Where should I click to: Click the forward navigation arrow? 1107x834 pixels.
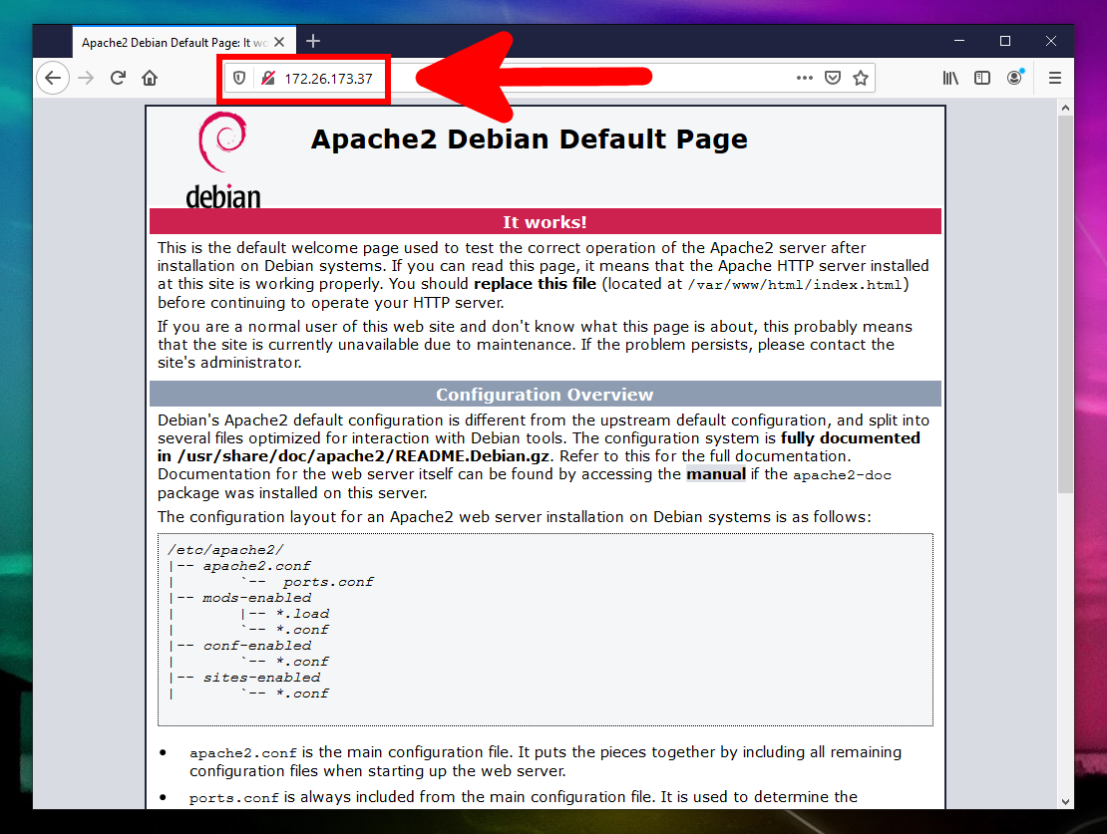86,78
